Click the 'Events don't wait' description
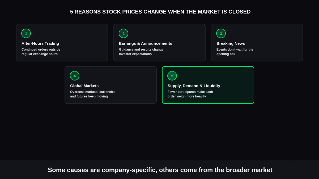 coord(235,52)
